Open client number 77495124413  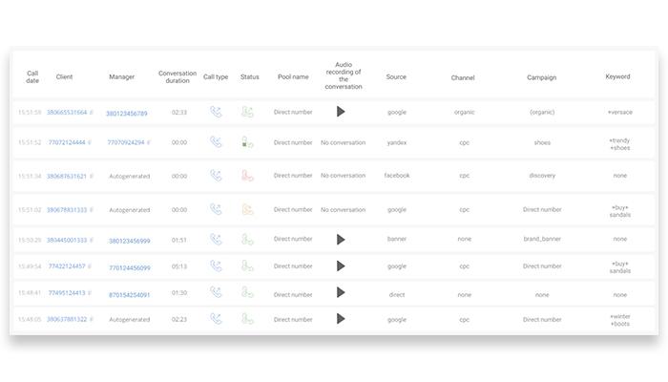pos(67,293)
